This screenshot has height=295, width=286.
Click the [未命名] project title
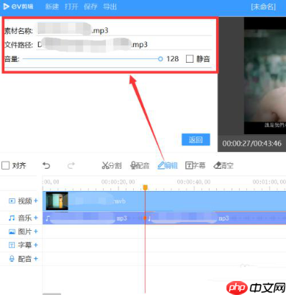[x=263, y=7]
